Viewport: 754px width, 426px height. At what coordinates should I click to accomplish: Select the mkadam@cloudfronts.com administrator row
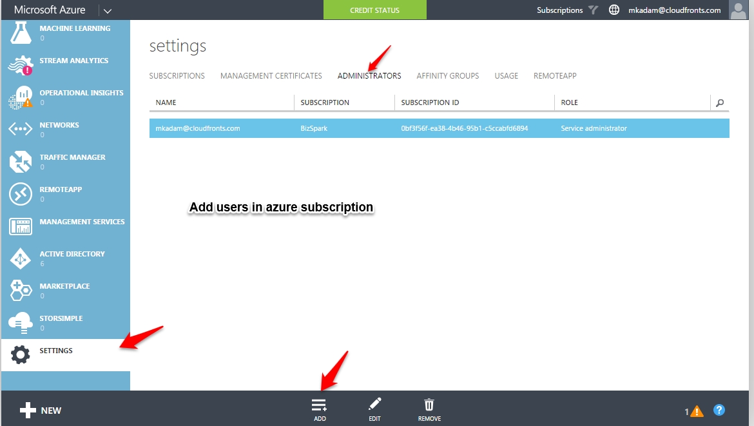pos(439,128)
